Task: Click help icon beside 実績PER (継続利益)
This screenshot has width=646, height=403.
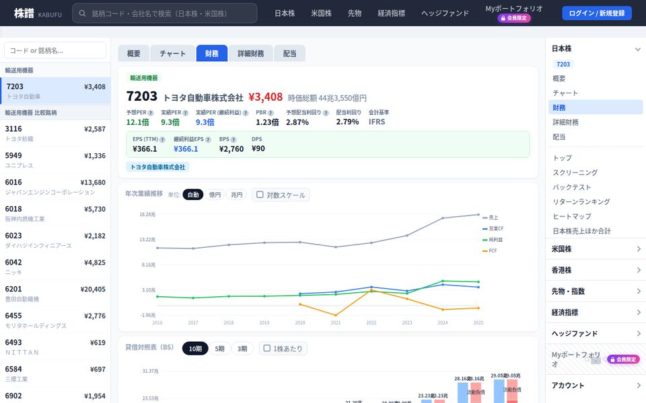Action: [246, 113]
